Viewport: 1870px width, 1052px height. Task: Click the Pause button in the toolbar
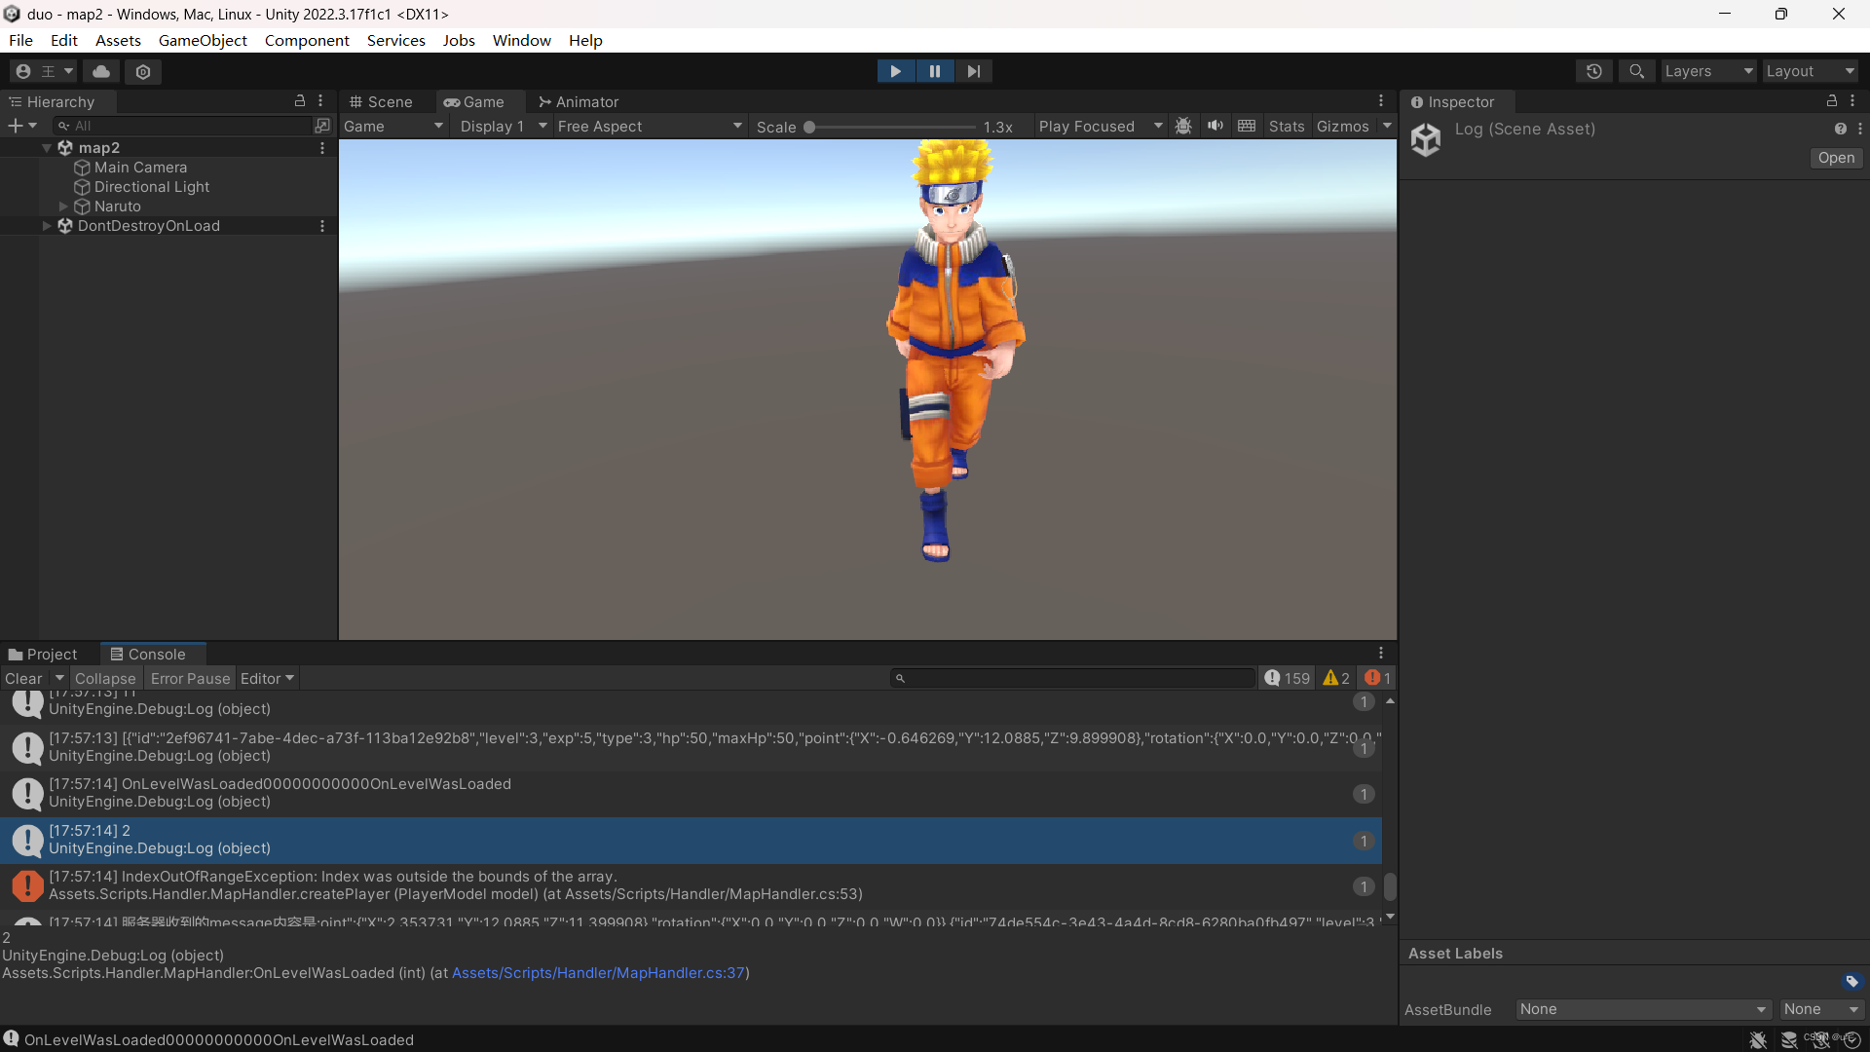934,70
